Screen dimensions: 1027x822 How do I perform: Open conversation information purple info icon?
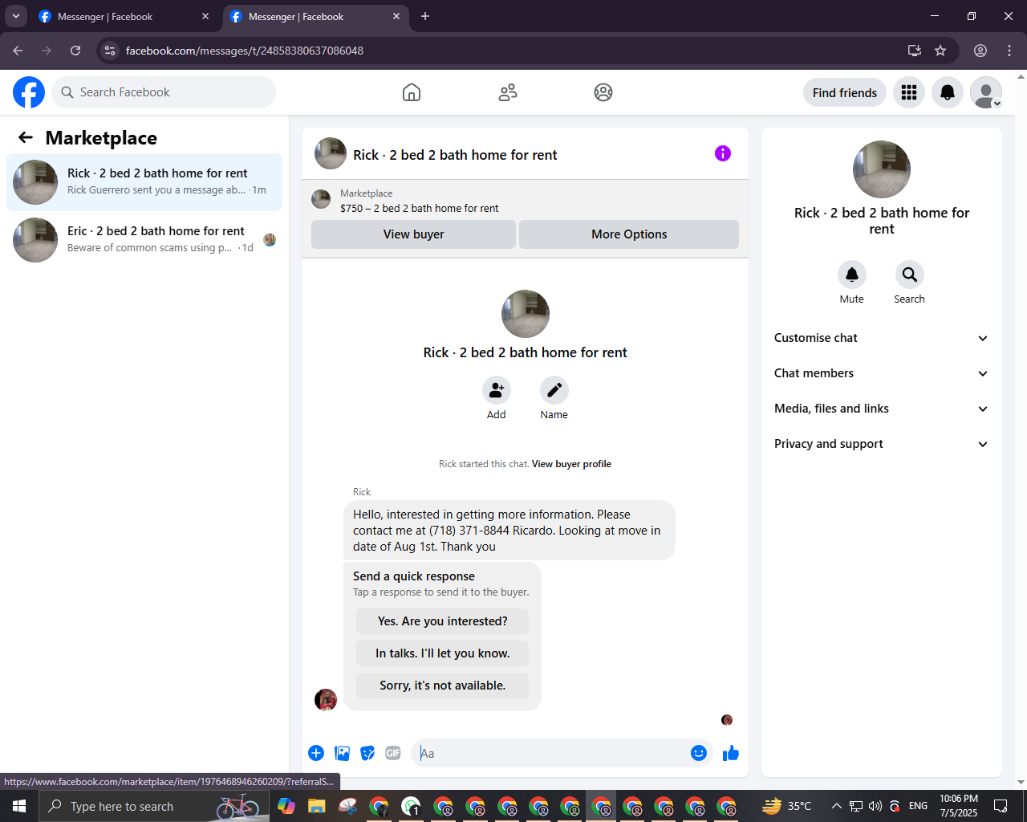[x=723, y=153]
